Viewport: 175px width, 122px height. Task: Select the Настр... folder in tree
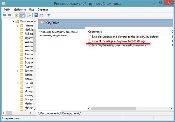click(x=26, y=108)
